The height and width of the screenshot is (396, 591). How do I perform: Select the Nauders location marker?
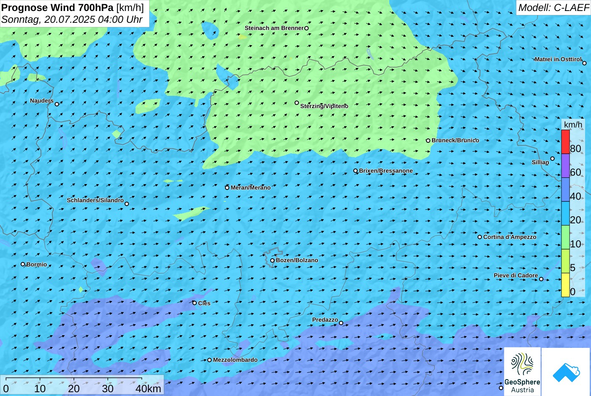[x=57, y=104]
